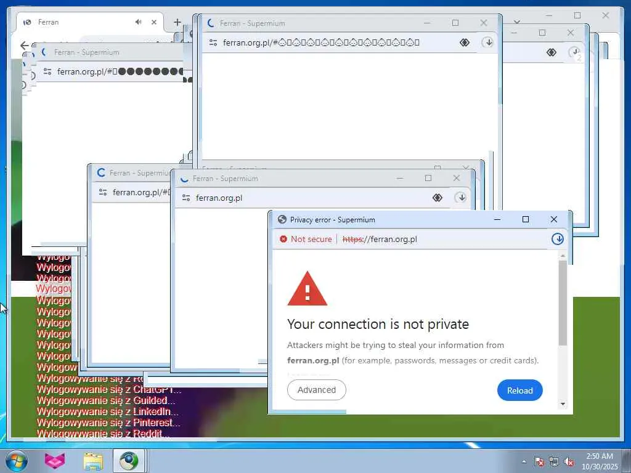Click site settings icon in lower-left Ferran window

pos(103,192)
